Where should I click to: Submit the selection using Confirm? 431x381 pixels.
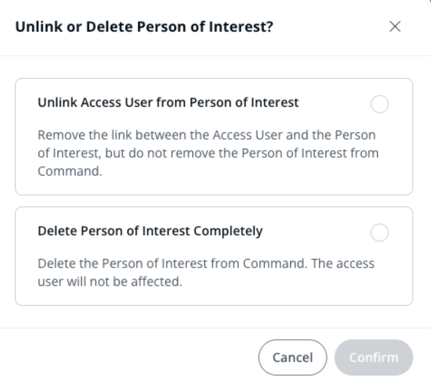coord(373,357)
